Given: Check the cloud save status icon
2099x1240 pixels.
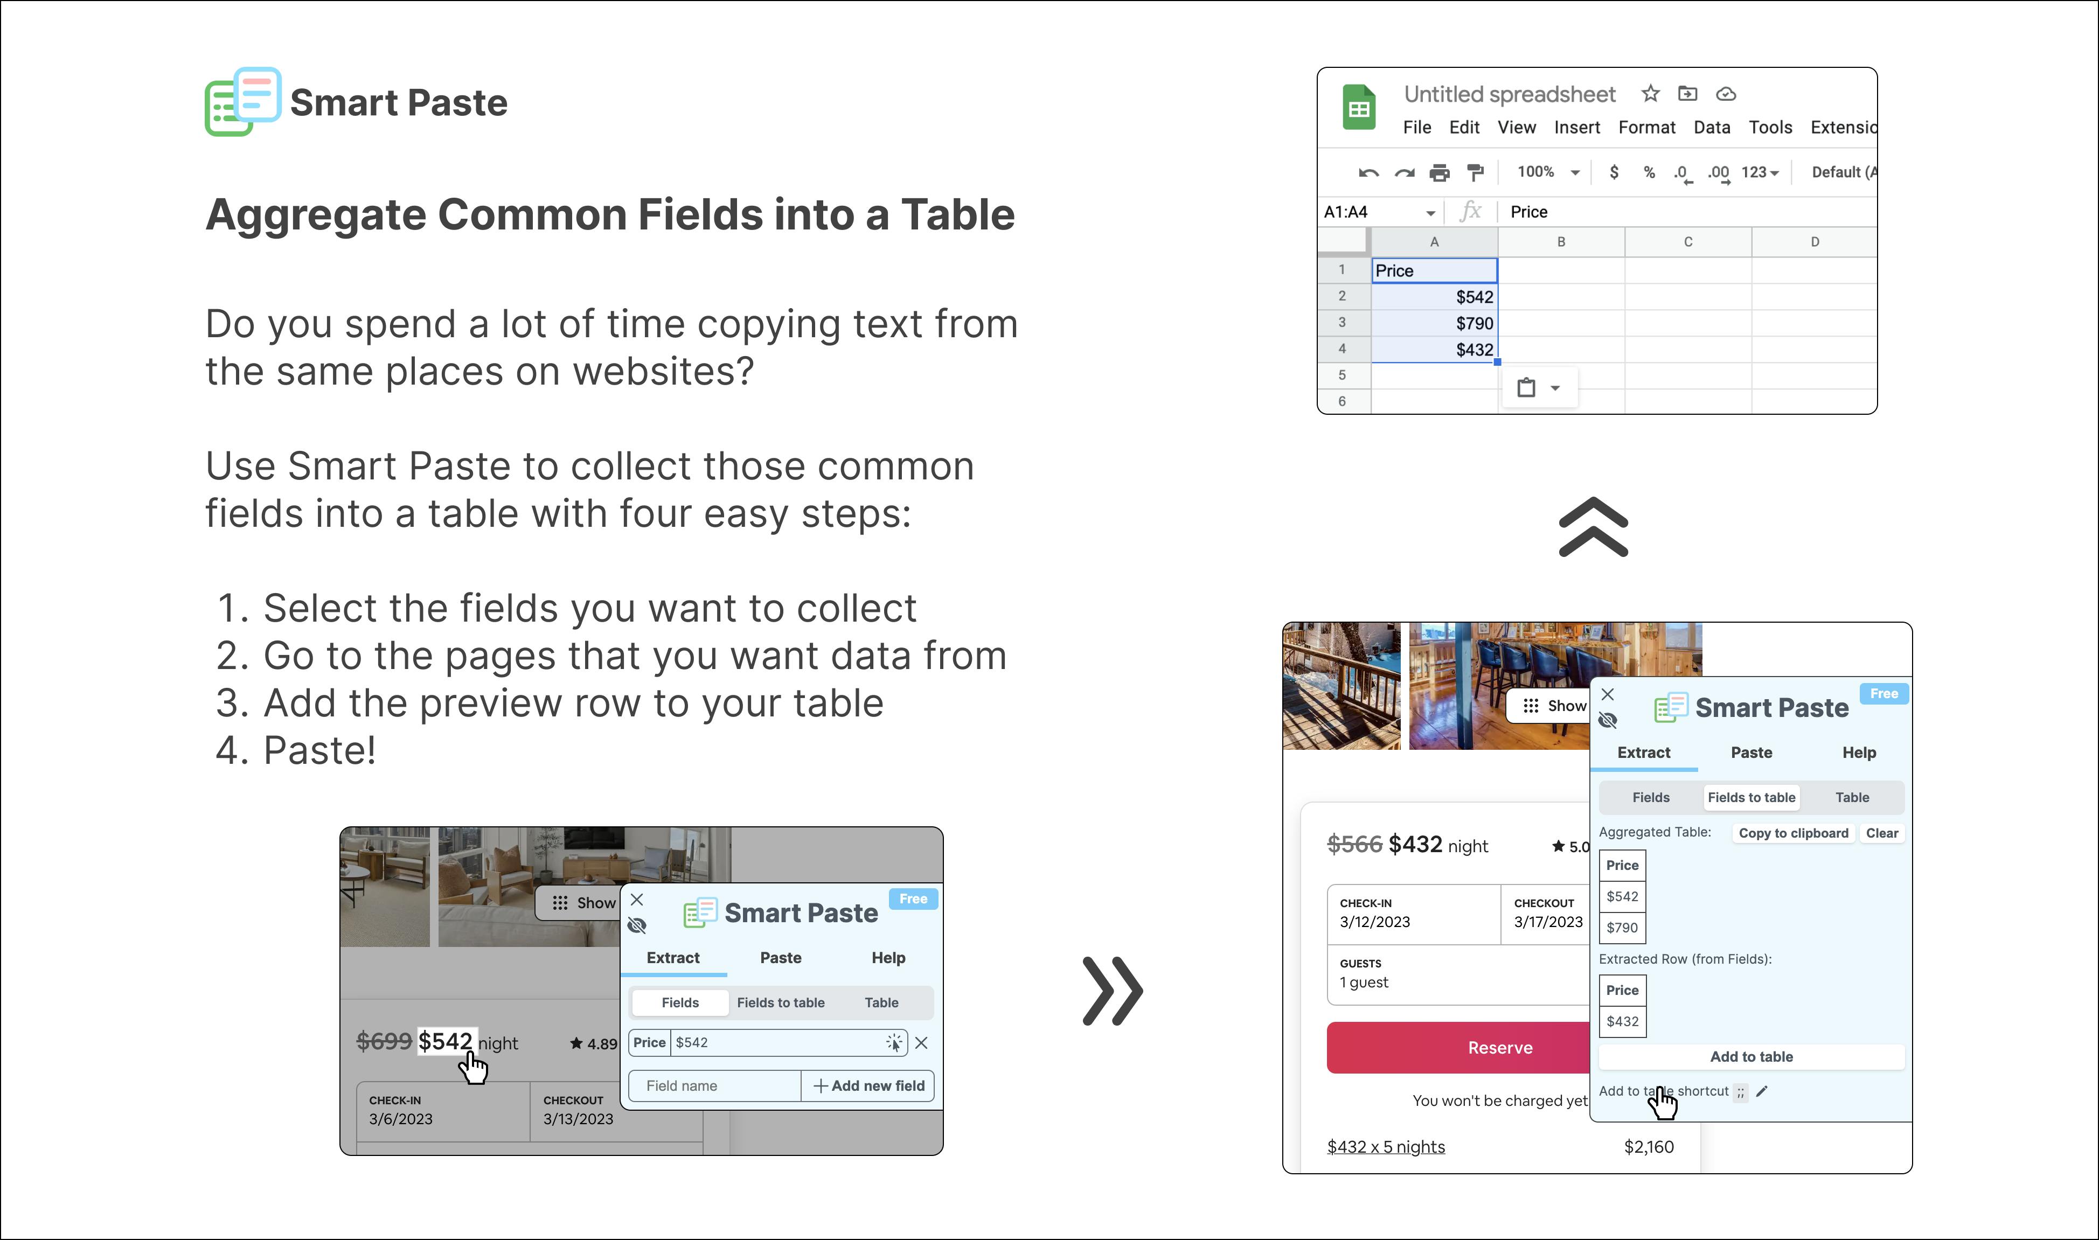Looking at the screenshot, I should point(1726,94).
